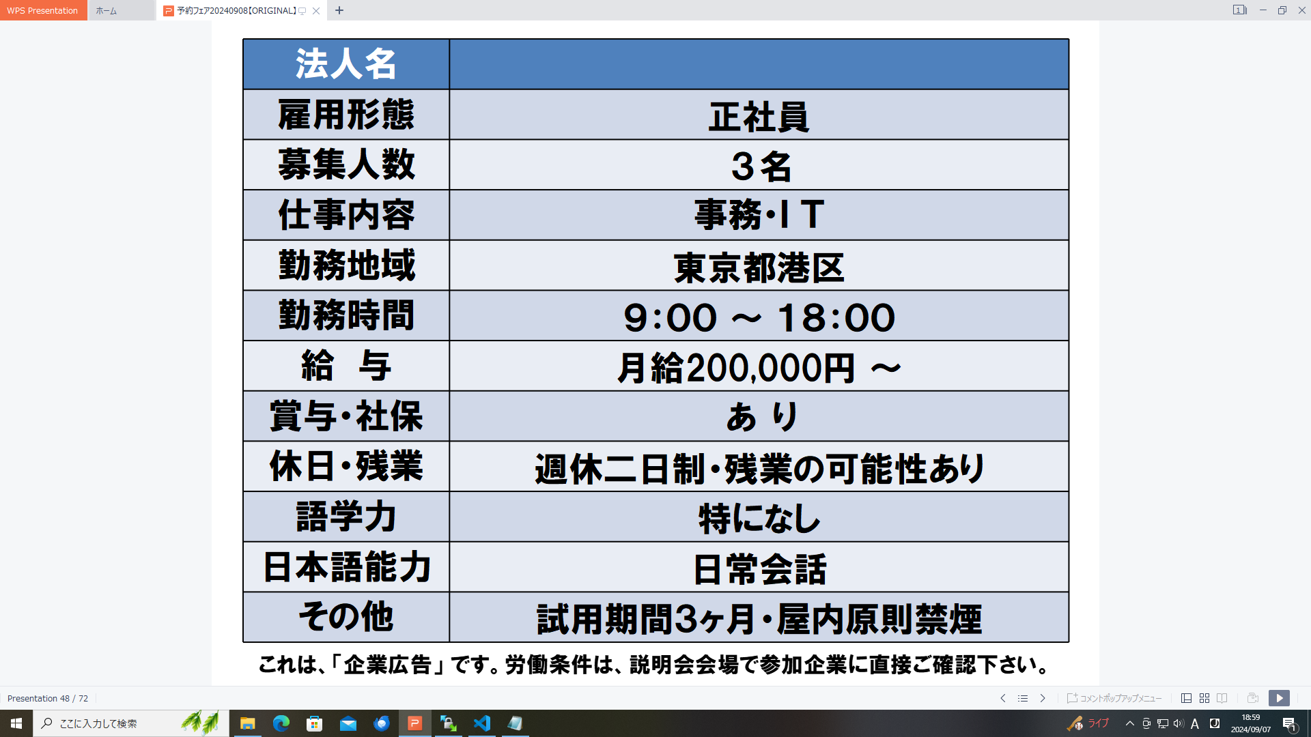Open Mail app from taskbar

click(x=348, y=723)
